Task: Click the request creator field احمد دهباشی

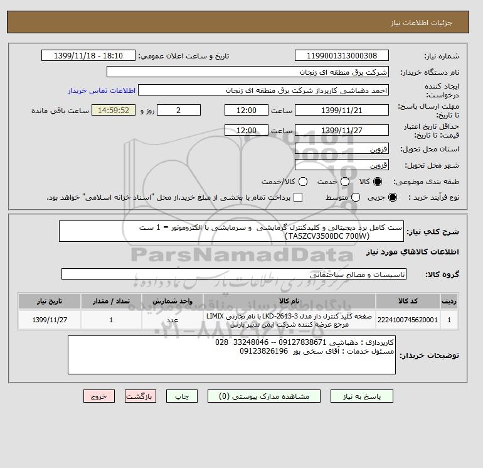Action: (x=263, y=90)
